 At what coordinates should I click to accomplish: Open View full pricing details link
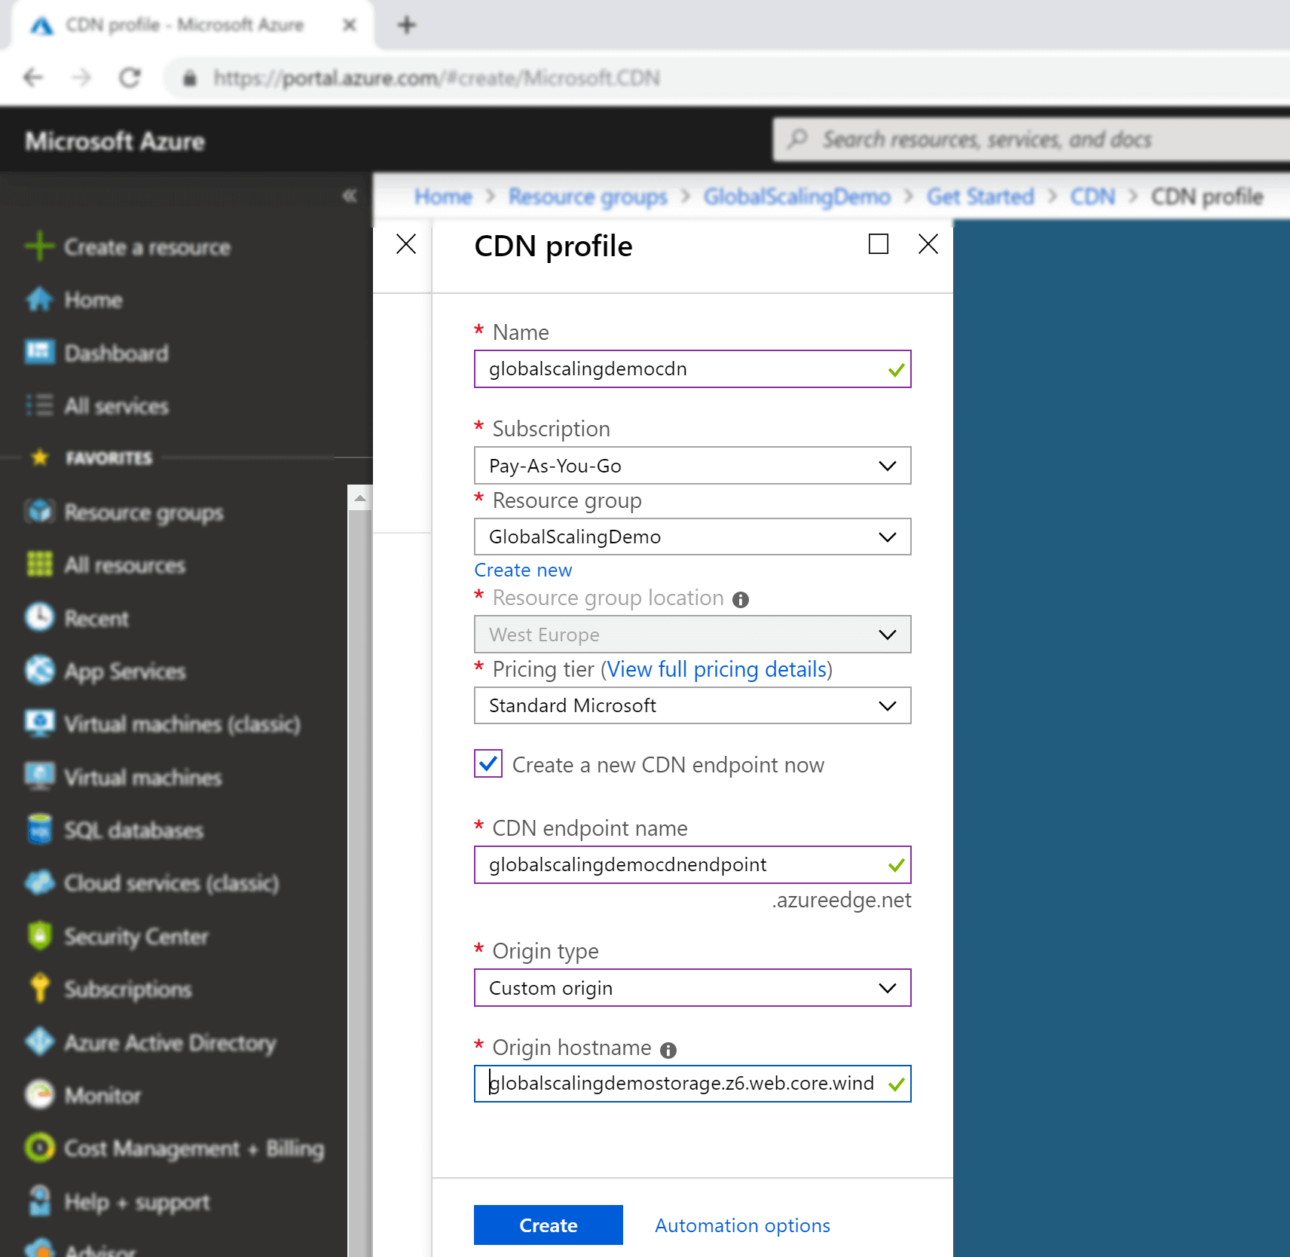(717, 669)
